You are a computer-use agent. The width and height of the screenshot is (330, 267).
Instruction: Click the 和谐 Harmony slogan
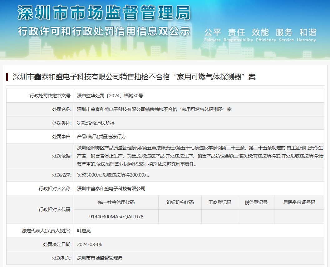pos(307,35)
